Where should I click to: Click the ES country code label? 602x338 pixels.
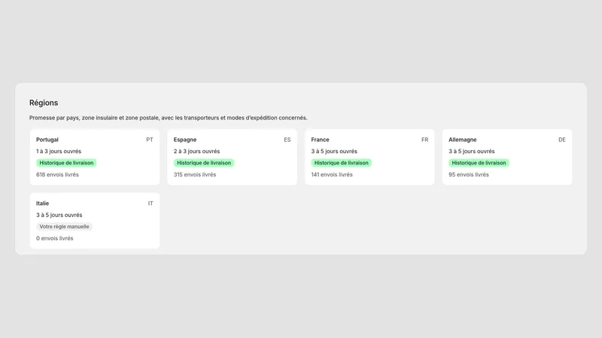tap(287, 140)
